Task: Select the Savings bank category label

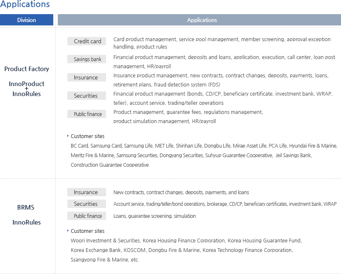Action: (87, 59)
